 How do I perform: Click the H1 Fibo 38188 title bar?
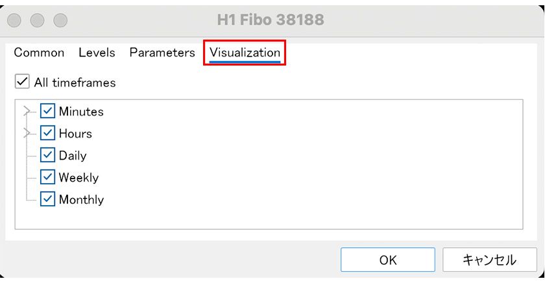(x=272, y=20)
